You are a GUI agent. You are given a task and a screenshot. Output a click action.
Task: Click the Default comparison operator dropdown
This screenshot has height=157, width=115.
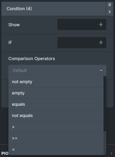point(57,70)
